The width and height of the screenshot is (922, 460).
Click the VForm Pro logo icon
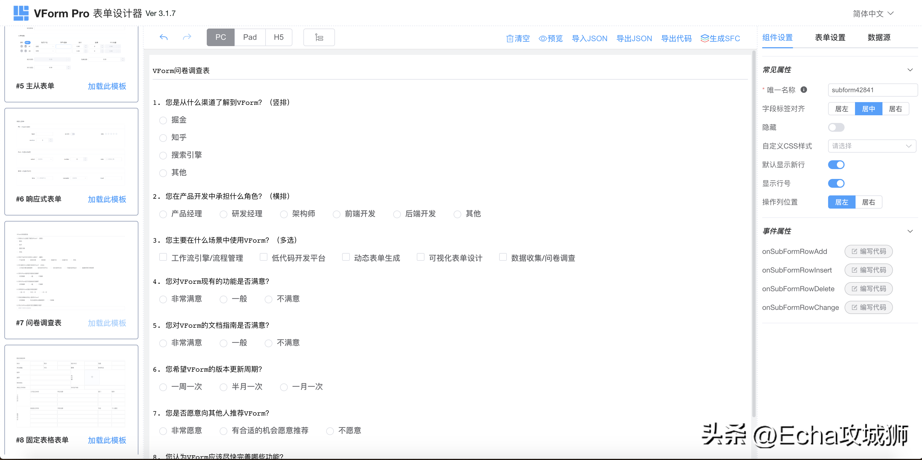click(21, 13)
